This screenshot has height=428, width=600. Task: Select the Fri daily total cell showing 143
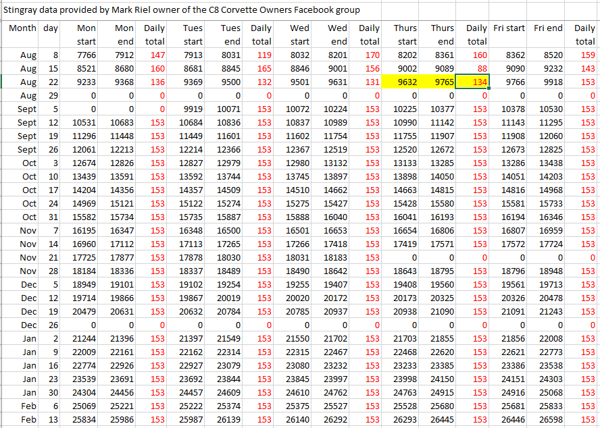coord(584,68)
